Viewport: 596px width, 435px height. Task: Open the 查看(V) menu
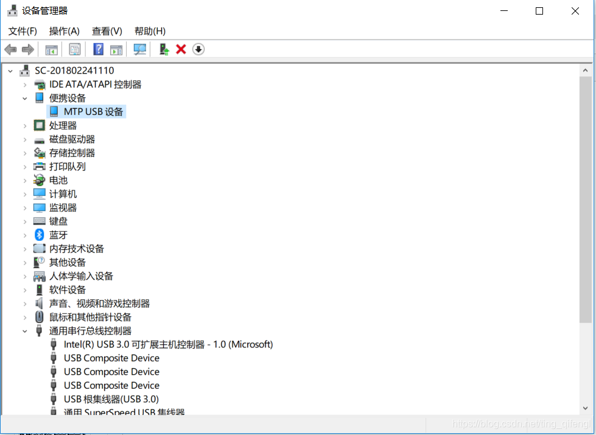coord(107,31)
